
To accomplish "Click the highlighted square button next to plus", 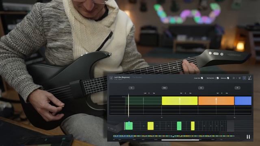I will click(x=245, y=78).
